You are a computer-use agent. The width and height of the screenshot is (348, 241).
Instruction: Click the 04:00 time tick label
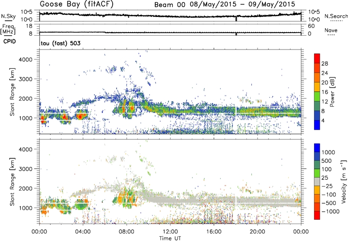[x=83, y=232]
